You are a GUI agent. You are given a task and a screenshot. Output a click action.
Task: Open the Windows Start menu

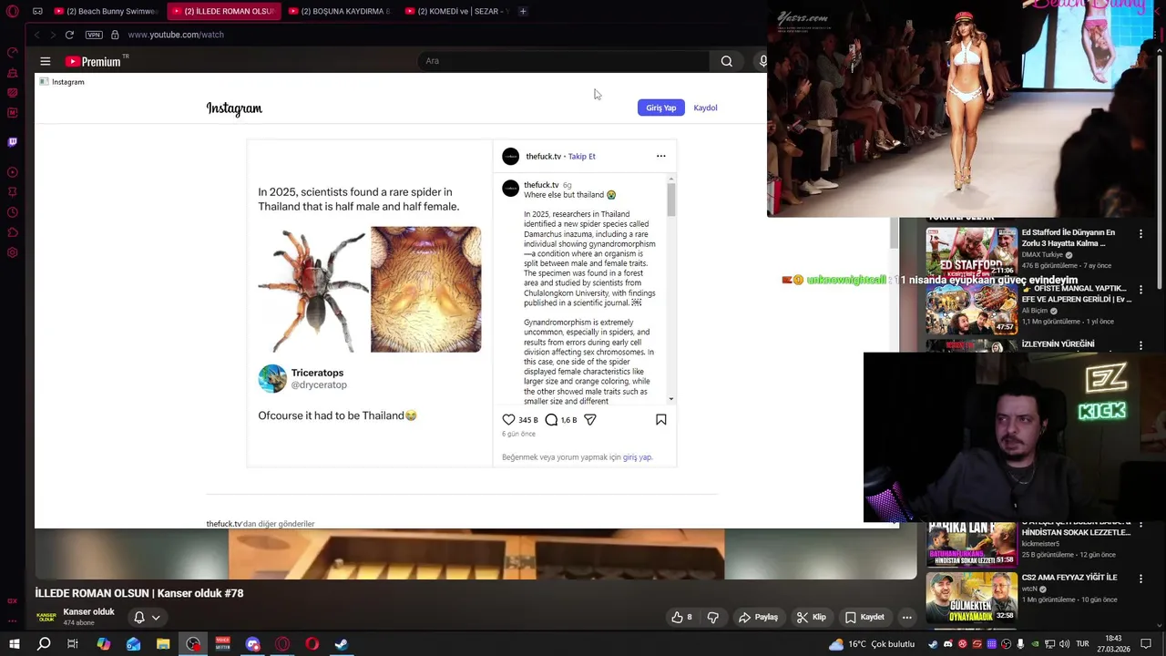click(14, 644)
